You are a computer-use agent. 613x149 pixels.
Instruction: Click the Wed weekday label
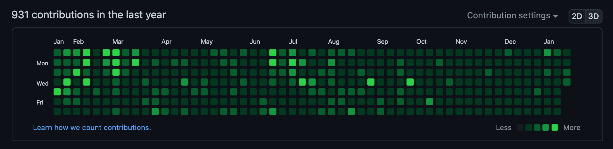42,83
